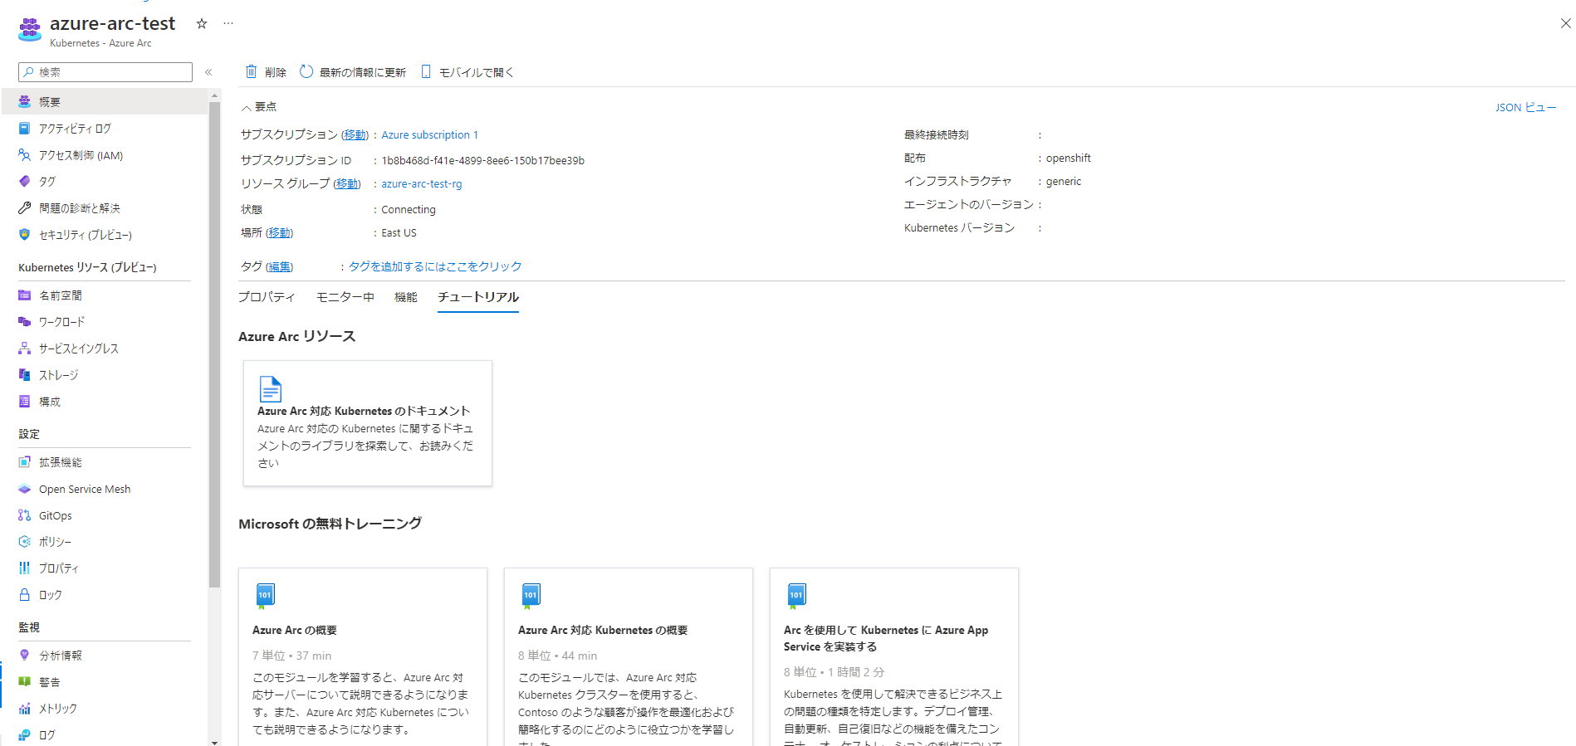Image resolution: width=1576 pixels, height=746 pixels.
Task: Focus the 検索 sidebar search field
Action: [105, 72]
